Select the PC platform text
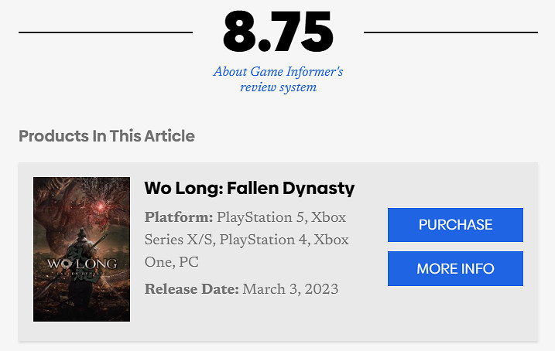Image resolution: width=555 pixels, height=351 pixels. coord(189,263)
